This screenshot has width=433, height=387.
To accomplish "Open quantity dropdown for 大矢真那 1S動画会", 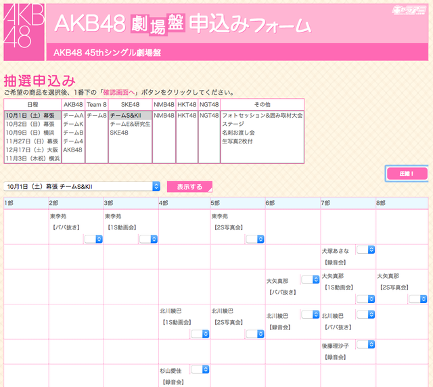I will pyautogui.click(x=365, y=299).
